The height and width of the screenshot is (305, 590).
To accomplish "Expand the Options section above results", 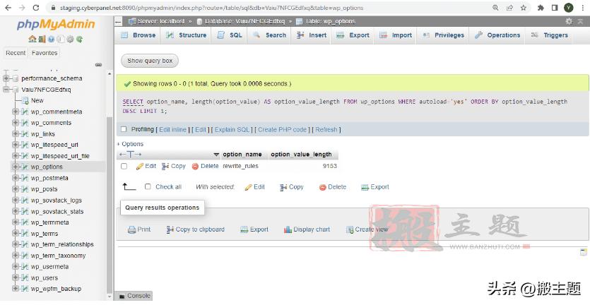I will point(130,144).
